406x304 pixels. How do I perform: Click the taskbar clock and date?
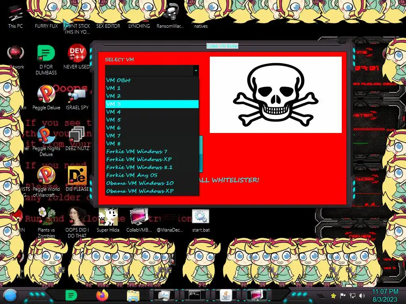tap(385, 295)
